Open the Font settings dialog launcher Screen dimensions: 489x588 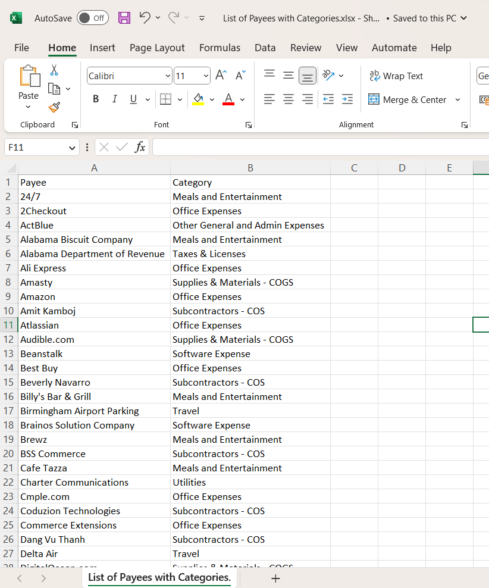click(249, 125)
